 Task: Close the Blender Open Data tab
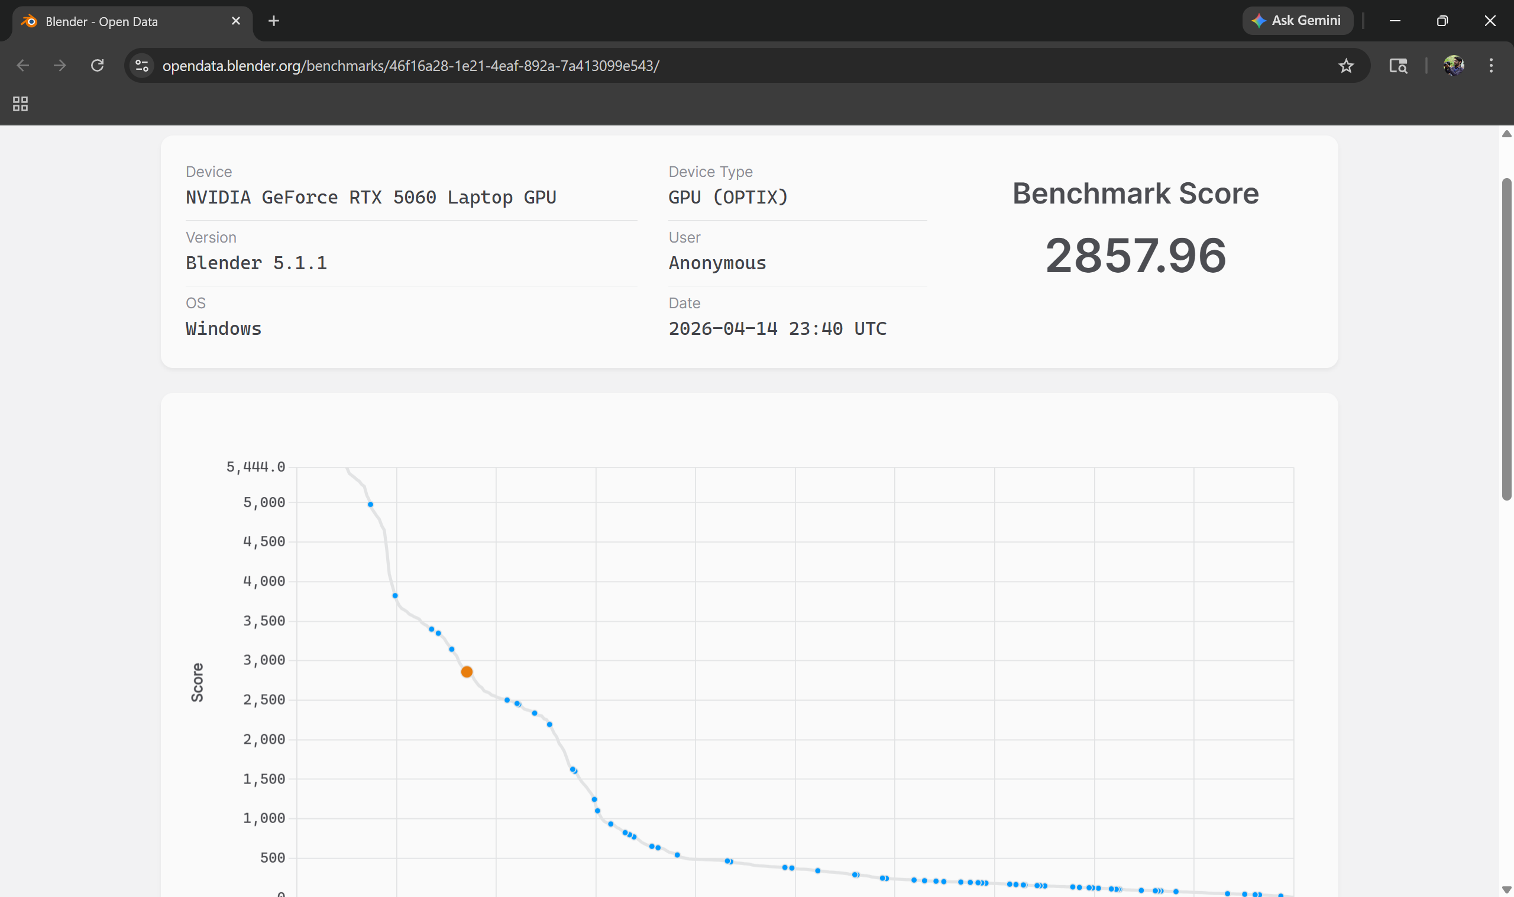tap(235, 21)
